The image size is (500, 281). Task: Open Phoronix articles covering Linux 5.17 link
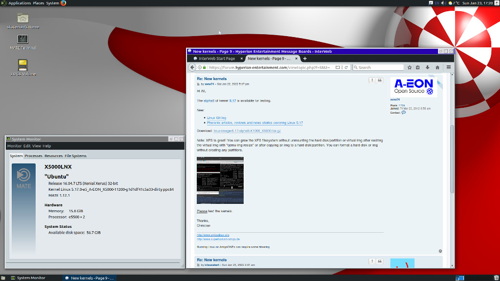[255, 122]
